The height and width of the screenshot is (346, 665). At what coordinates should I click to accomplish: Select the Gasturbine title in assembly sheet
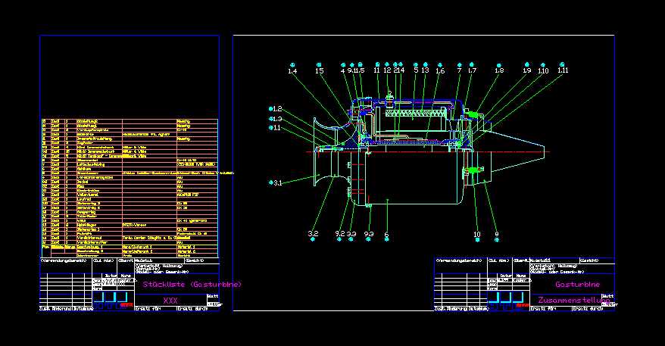click(578, 285)
